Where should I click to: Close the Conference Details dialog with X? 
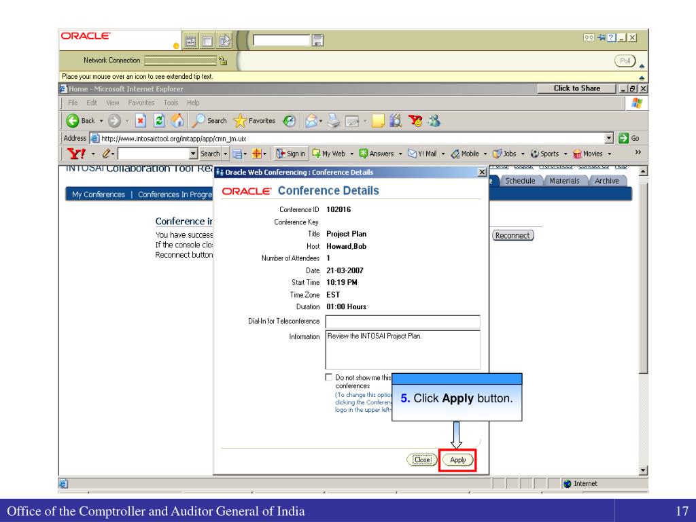(482, 172)
